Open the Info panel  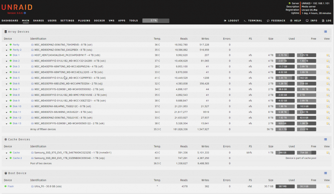311,21
